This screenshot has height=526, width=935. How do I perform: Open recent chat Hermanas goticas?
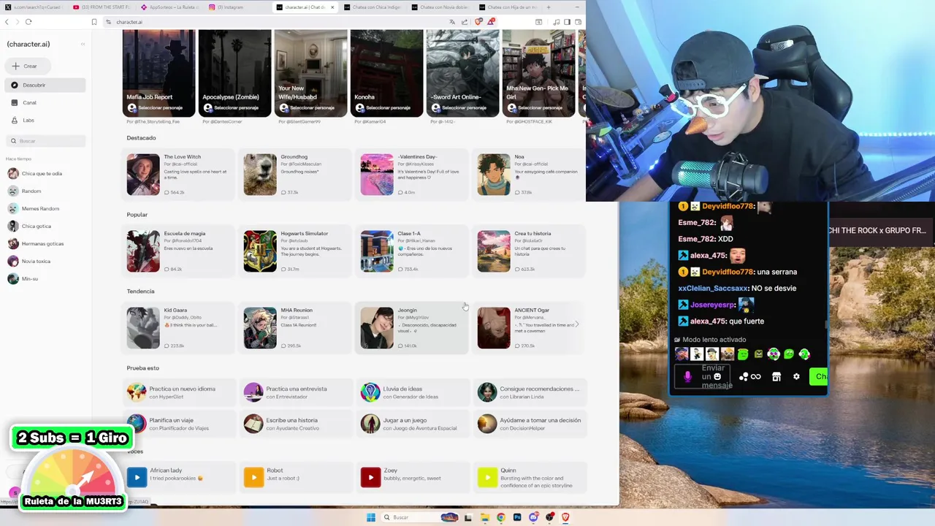[45, 243]
